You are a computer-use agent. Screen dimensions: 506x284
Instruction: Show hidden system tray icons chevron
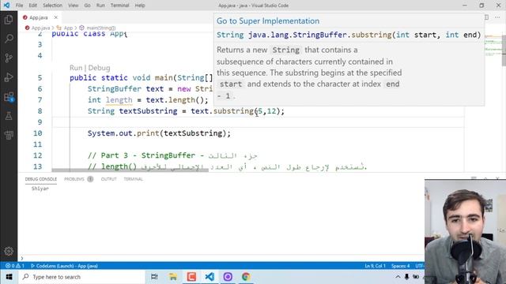click(x=398, y=277)
